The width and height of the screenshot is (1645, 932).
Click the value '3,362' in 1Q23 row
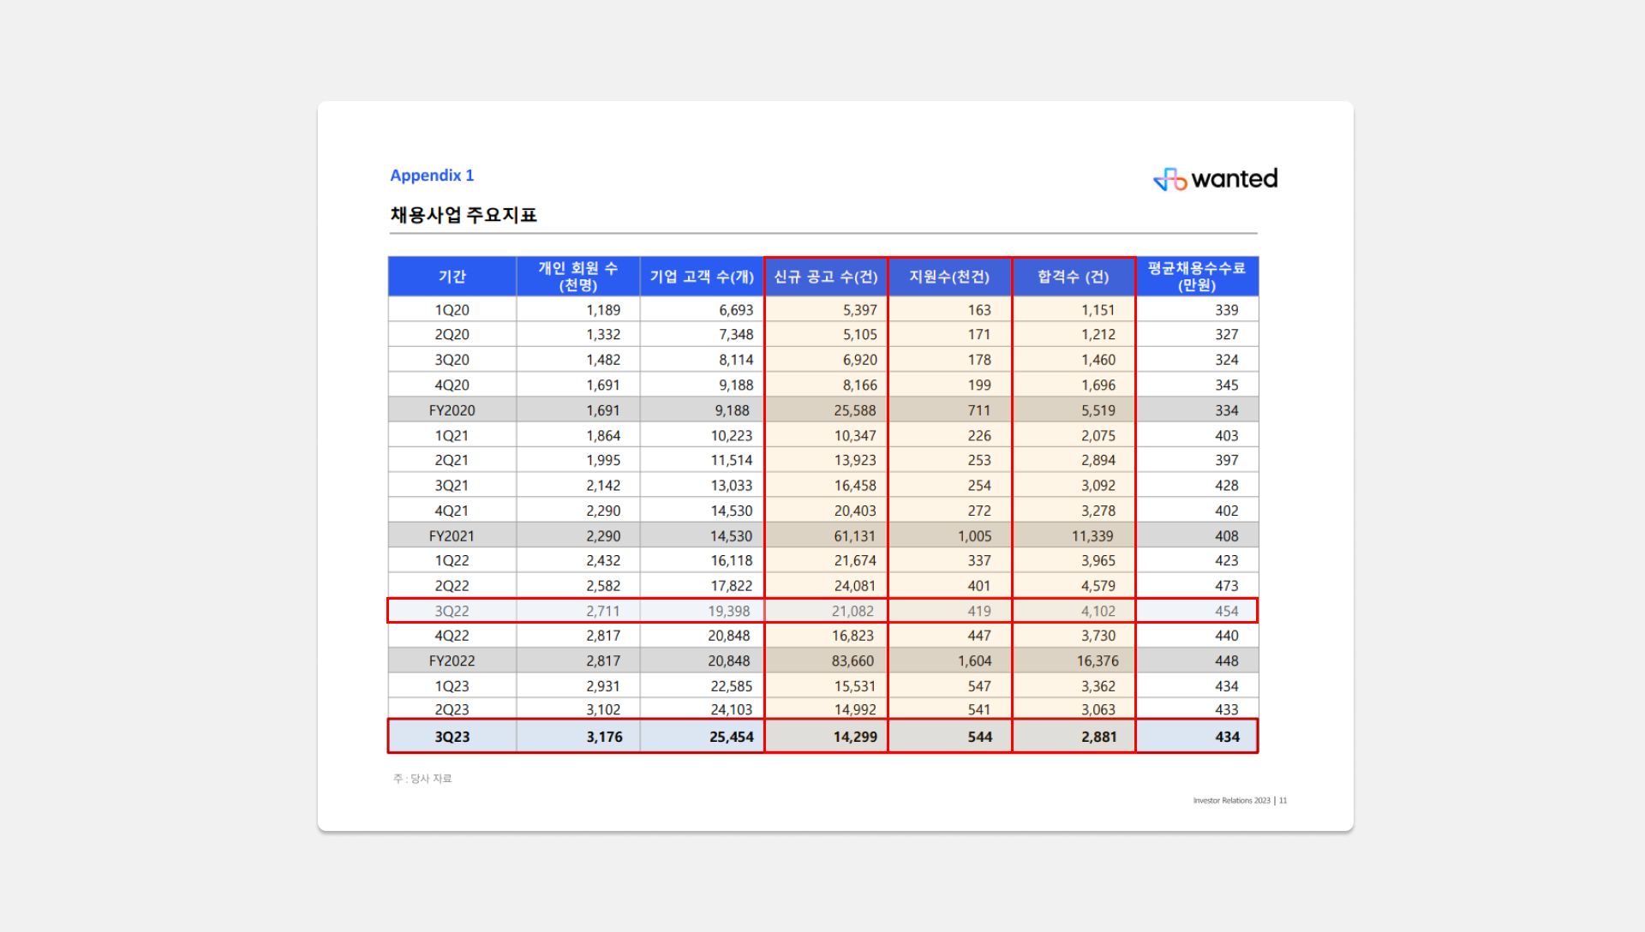1098,687
